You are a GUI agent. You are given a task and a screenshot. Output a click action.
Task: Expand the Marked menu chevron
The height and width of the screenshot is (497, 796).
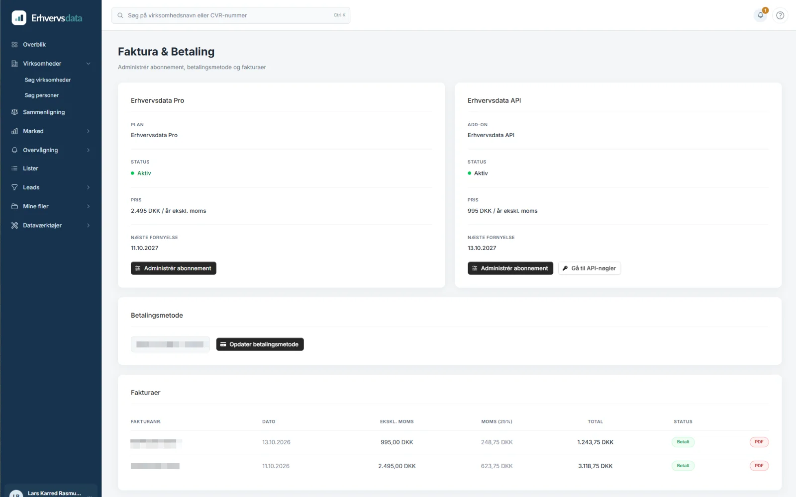[89, 131]
